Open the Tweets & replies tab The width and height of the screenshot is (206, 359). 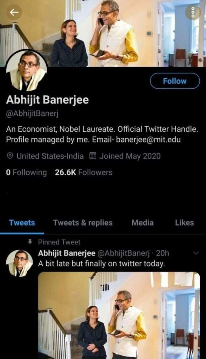click(x=83, y=222)
